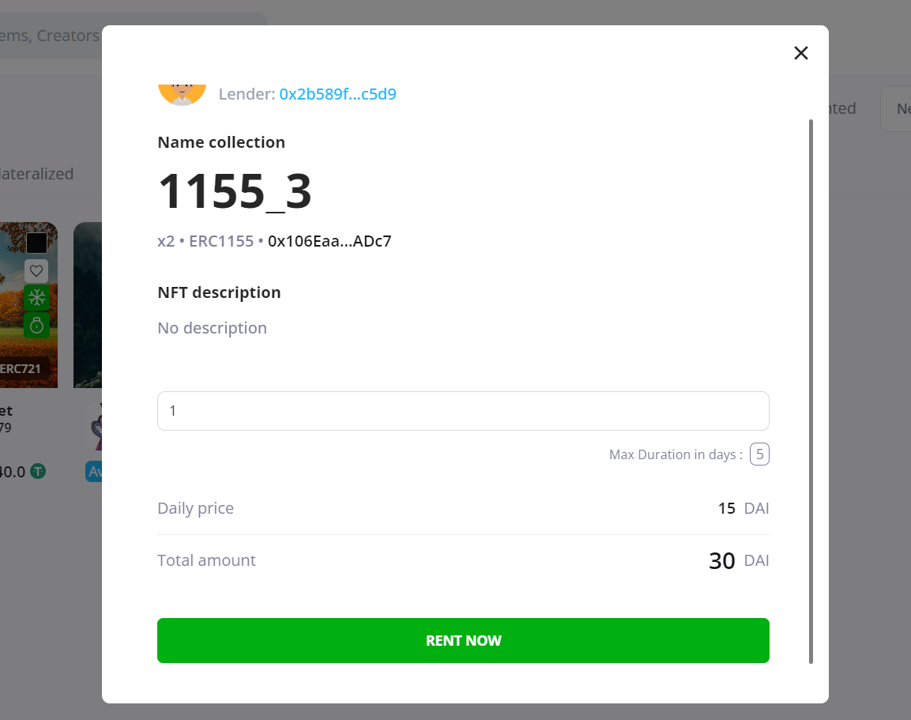Click the max duration value 5 badge
Viewport: 911px width, 720px height.
coord(759,454)
